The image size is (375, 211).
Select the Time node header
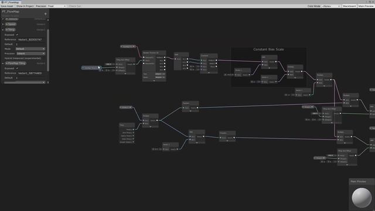pyautogui.click(x=127, y=125)
